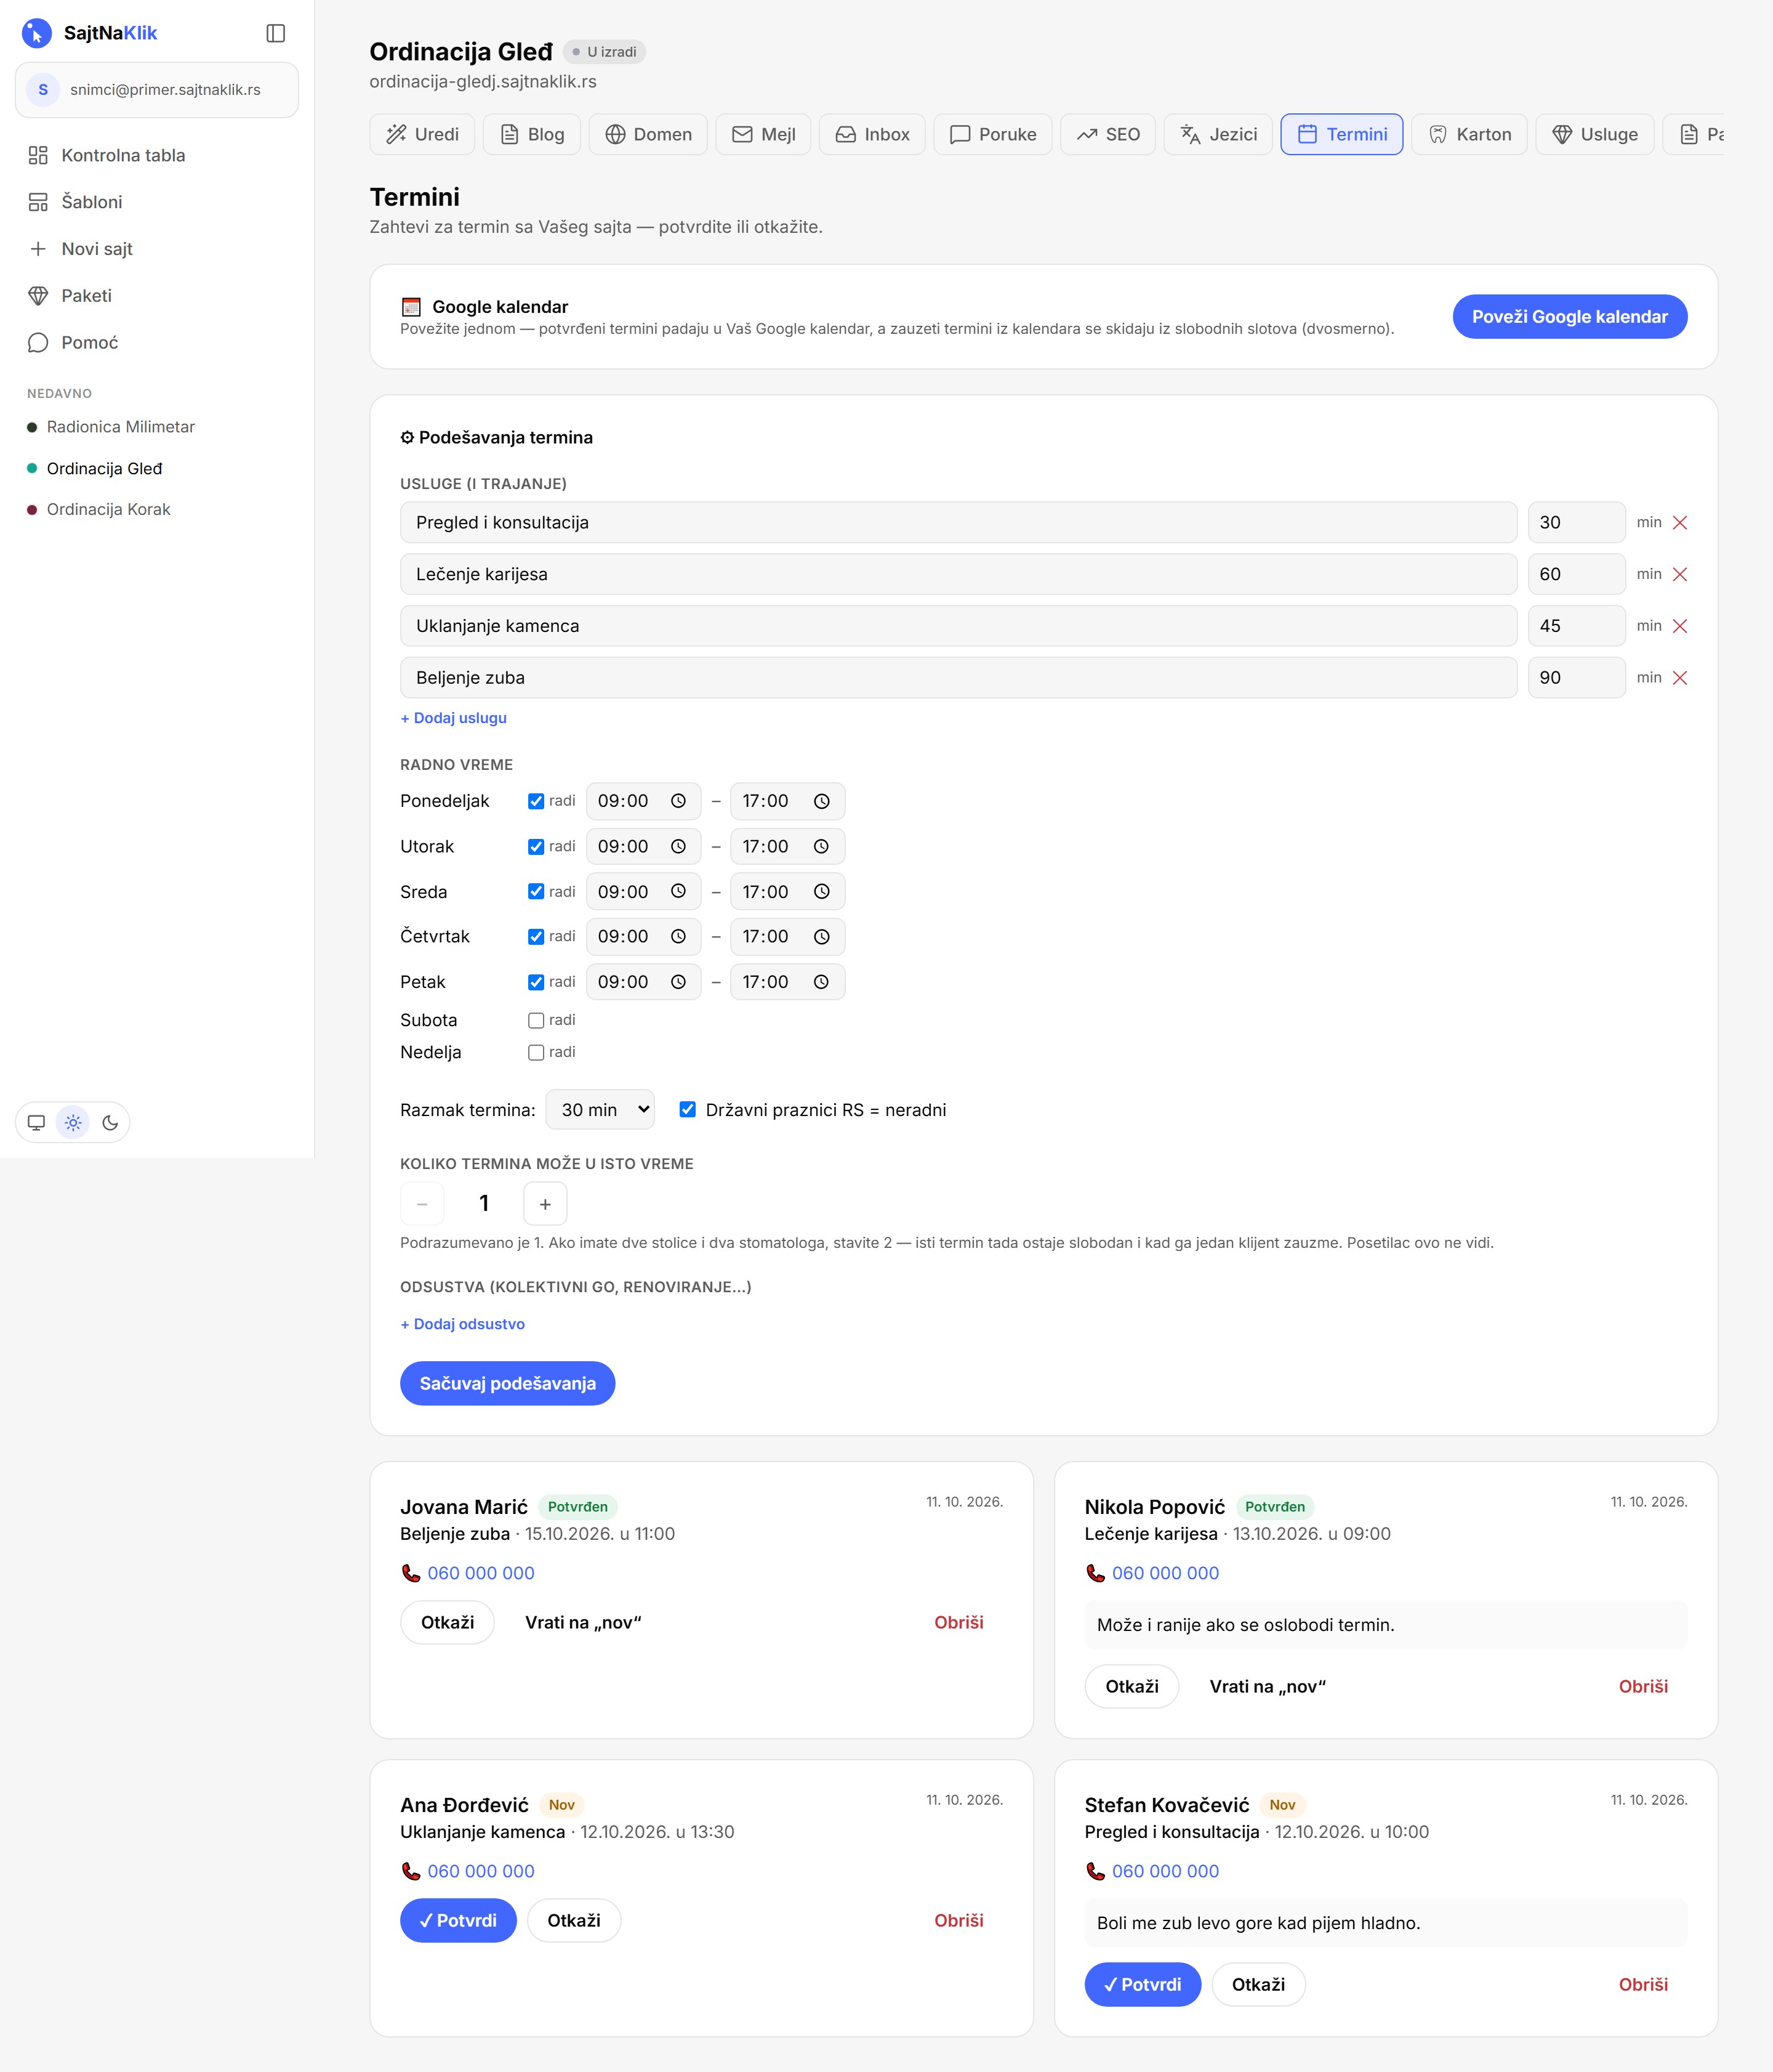The image size is (1773, 2072).
Task: Select the dark theme moon icon
Action: 110,1123
